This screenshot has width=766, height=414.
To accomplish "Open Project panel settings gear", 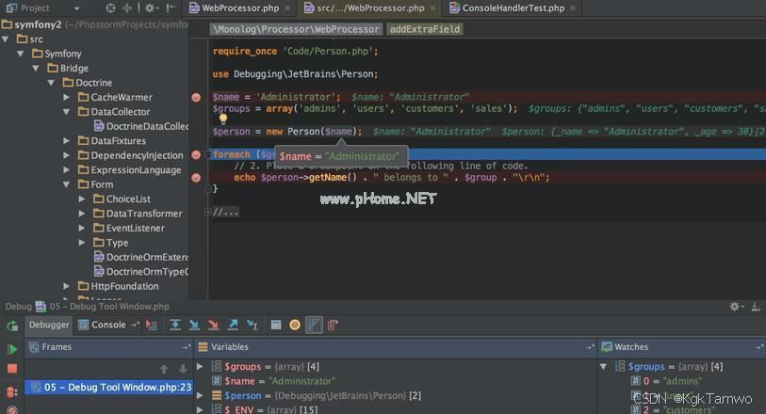I will 150,8.
